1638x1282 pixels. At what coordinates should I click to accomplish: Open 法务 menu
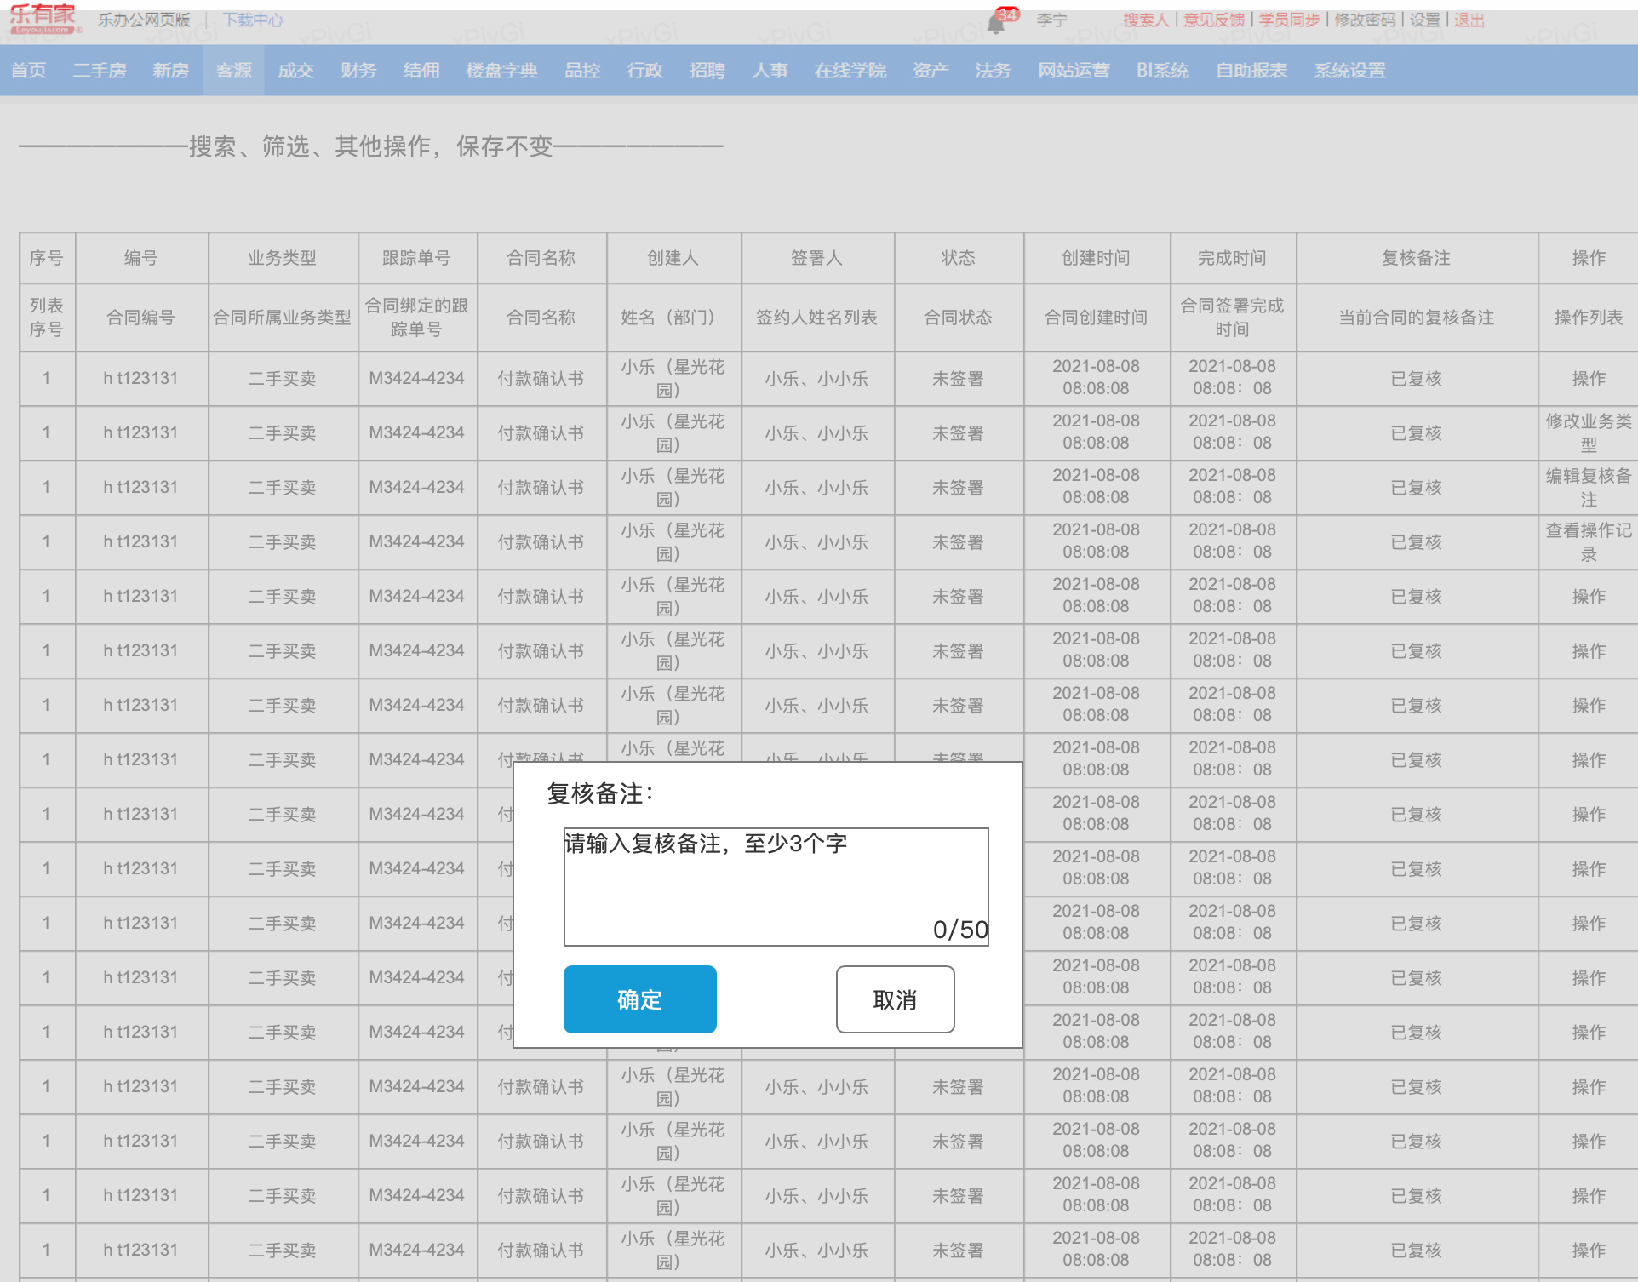coord(993,71)
